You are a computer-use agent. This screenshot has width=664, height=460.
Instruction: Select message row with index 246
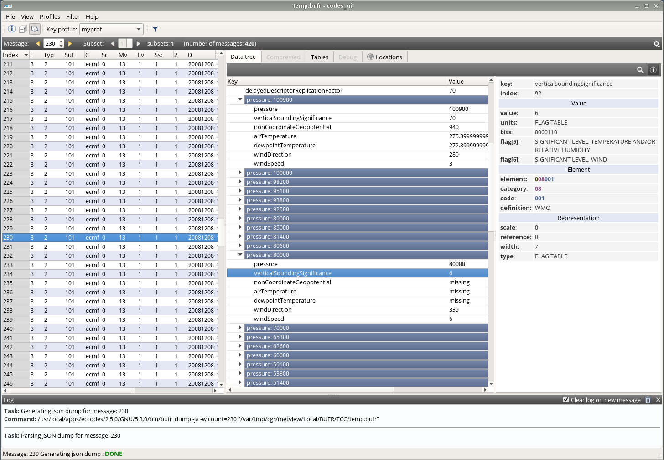click(x=109, y=383)
